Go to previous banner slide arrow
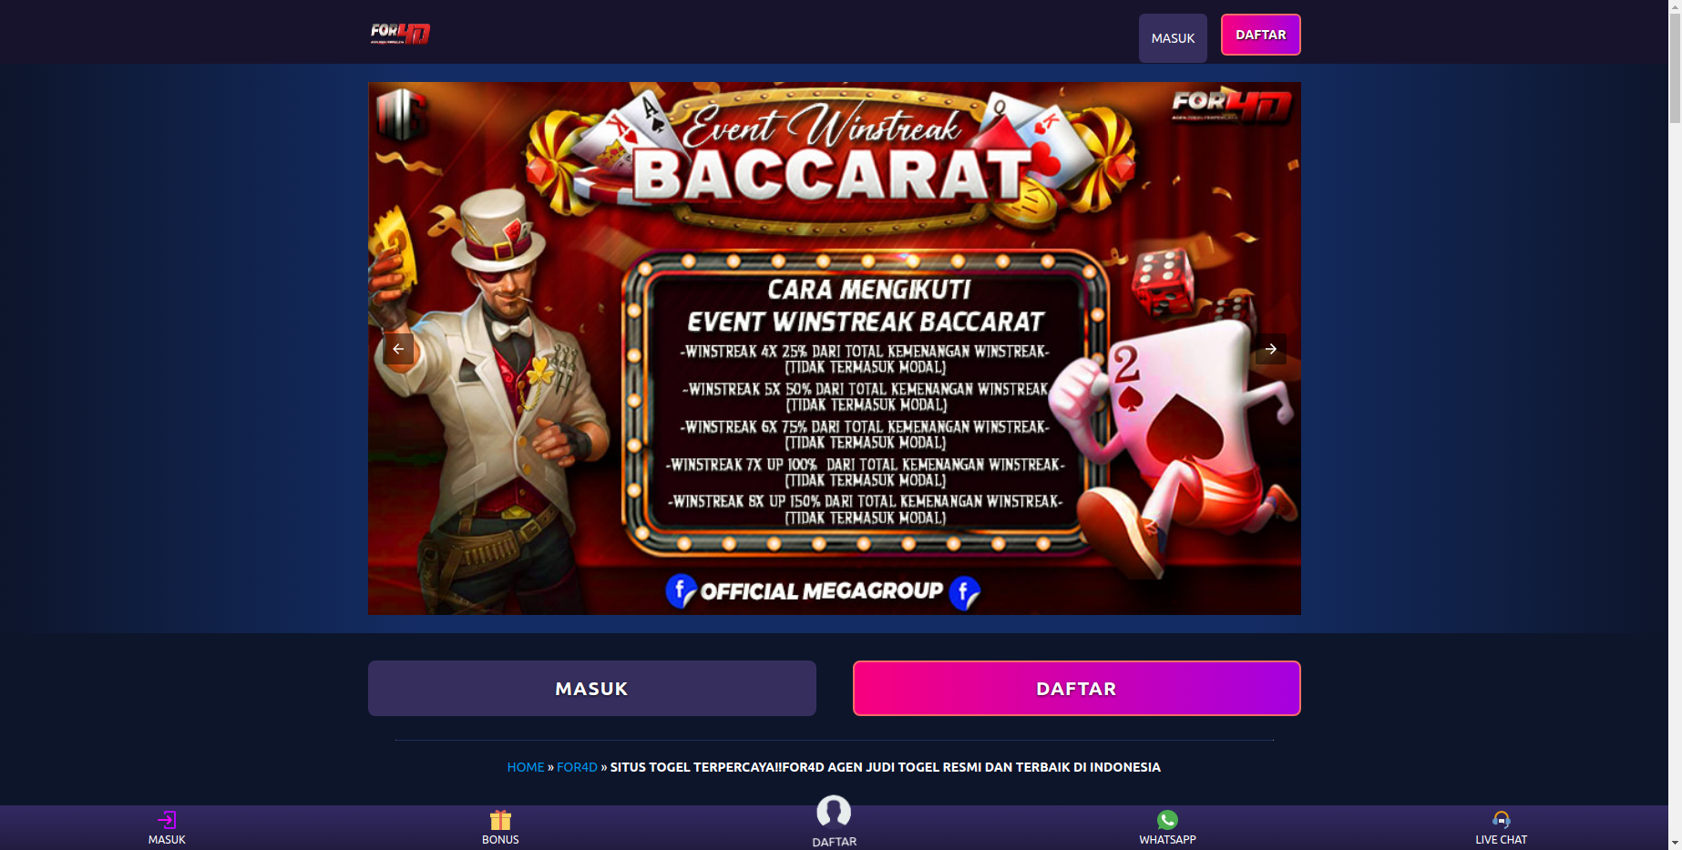 pos(398,349)
